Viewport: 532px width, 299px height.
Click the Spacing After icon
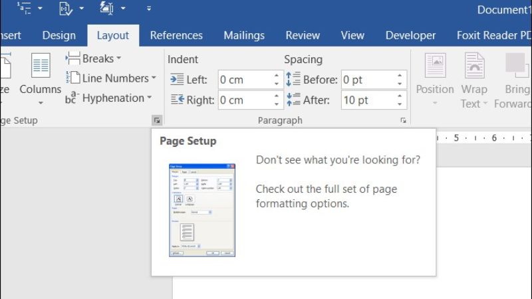[x=293, y=100]
